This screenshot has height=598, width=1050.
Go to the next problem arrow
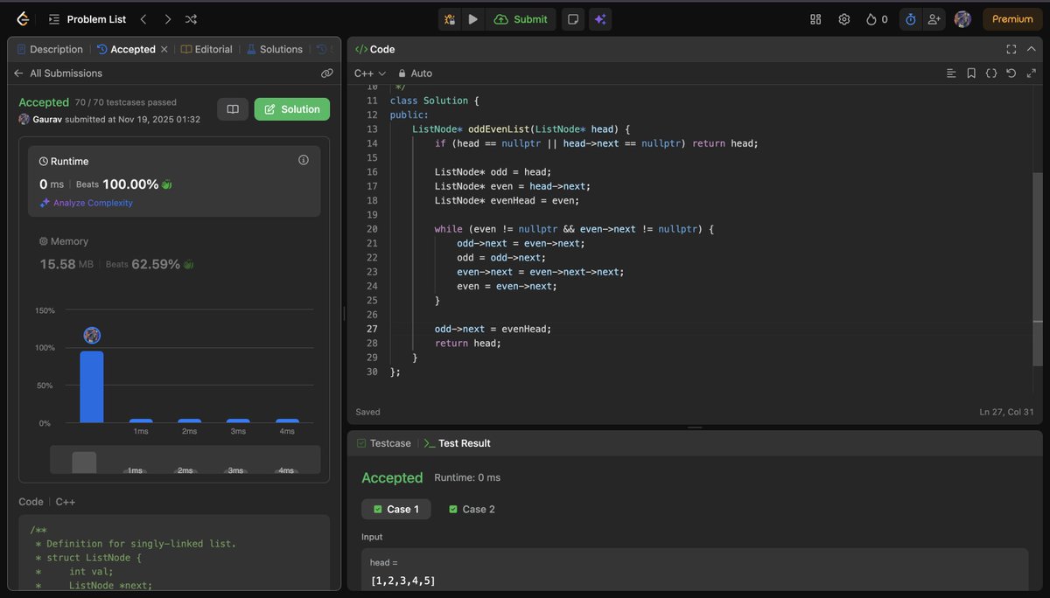tap(167, 18)
